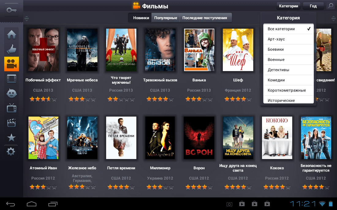Click star rating under Ворон

coord(199,187)
